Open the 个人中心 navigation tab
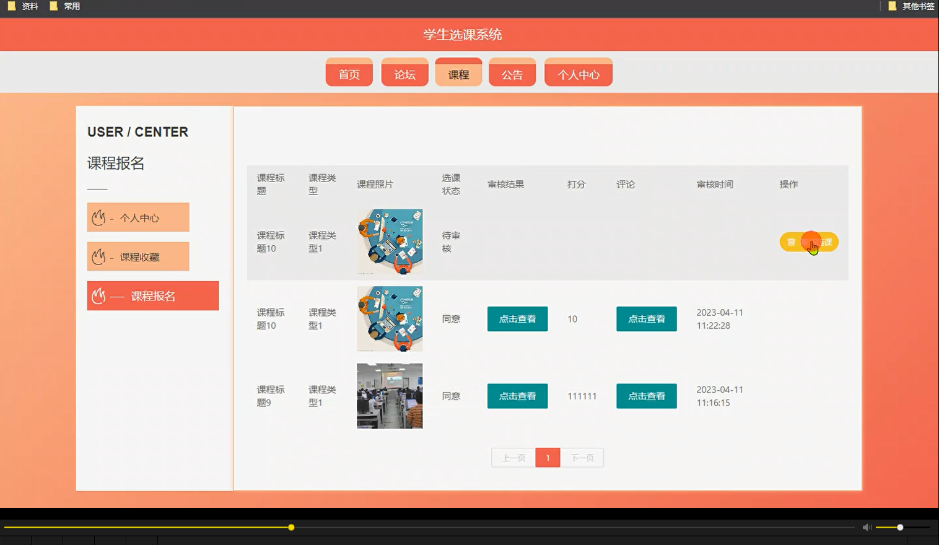This screenshot has width=939, height=545. click(578, 72)
